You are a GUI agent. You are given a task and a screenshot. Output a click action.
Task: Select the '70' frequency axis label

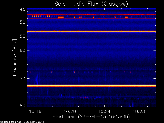click(23, 79)
